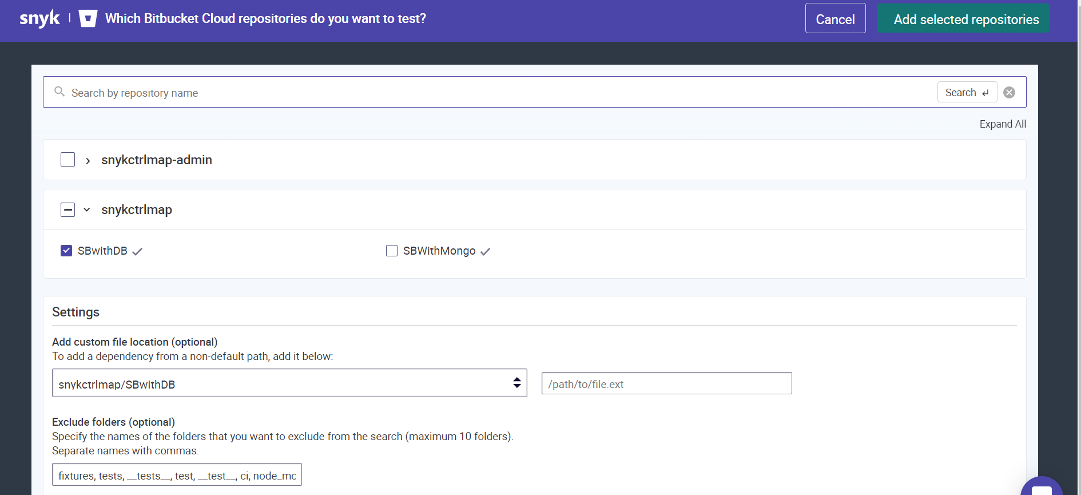Click the SBwithDB repository label
Image resolution: width=1081 pixels, height=495 pixels.
102,251
